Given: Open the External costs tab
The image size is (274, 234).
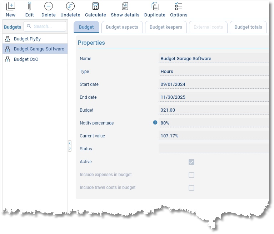Looking at the screenshot, I should [208, 27].
